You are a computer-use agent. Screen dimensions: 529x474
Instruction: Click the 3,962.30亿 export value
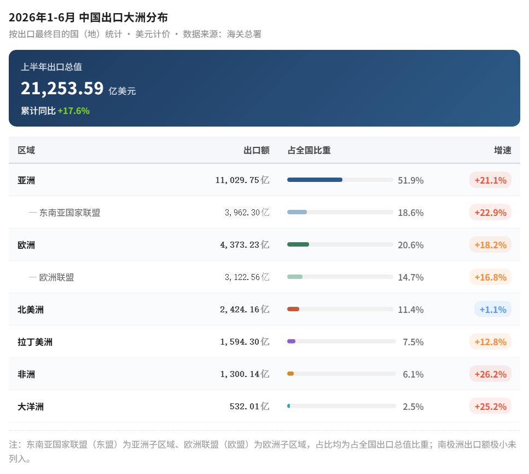pos(247,213)
